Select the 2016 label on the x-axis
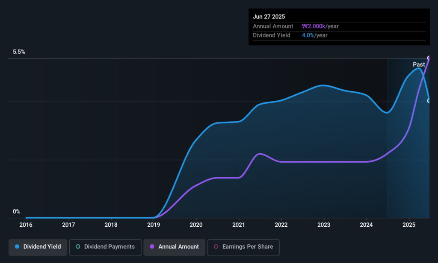Viewport: 438px width, 263px height. pos(26,225)
